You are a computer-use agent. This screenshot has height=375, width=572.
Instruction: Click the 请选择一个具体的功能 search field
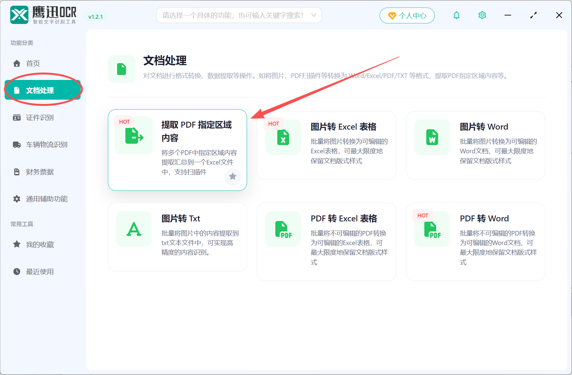tap(239, 15)
